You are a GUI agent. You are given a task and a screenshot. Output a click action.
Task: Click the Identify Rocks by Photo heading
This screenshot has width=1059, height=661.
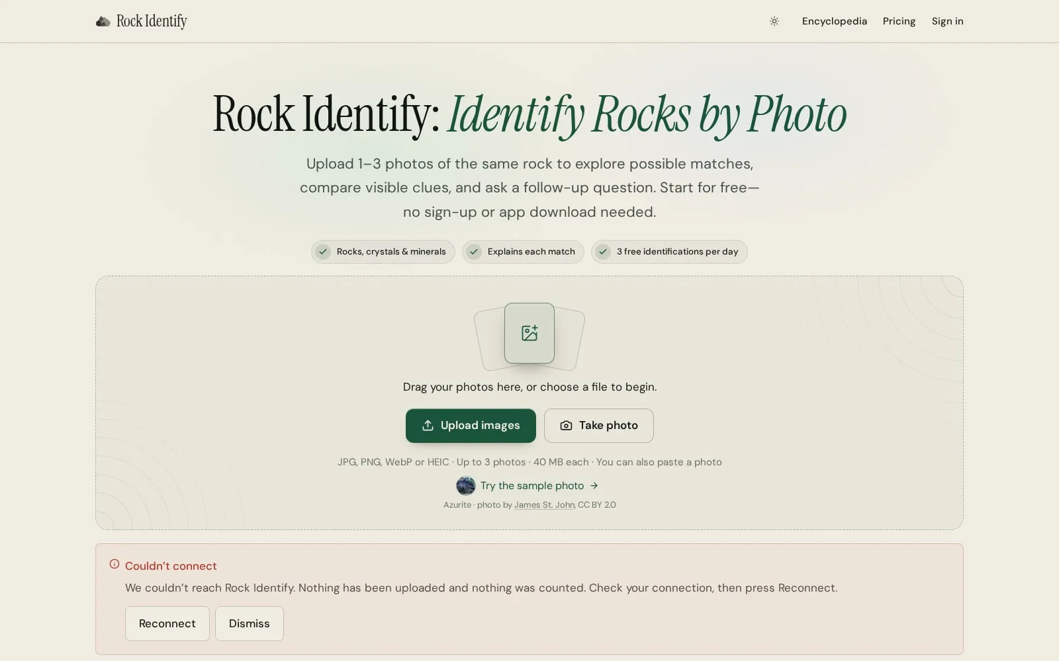[647, 114]
